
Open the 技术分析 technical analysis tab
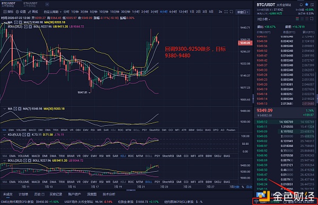[x=109, y=194]
